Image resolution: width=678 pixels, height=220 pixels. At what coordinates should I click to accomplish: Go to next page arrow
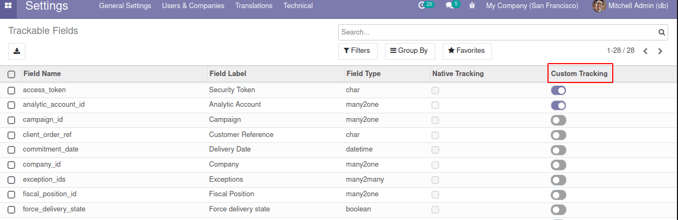tap(660, 51)
